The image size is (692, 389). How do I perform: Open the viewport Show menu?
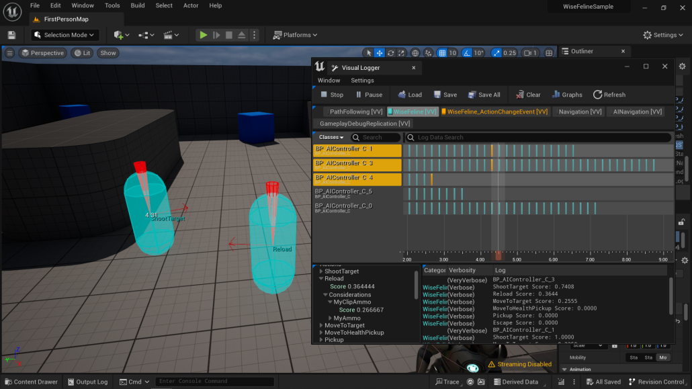pyautogui.click(x=107, y=53)
